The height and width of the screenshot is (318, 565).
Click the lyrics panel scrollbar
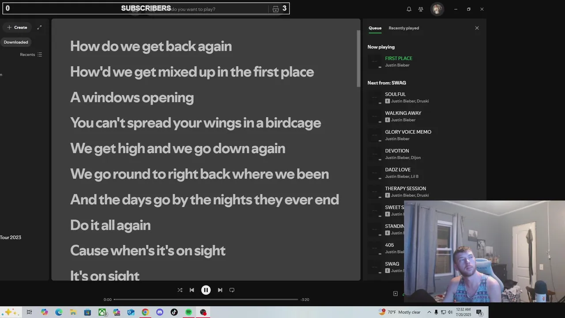coord(358,59)
